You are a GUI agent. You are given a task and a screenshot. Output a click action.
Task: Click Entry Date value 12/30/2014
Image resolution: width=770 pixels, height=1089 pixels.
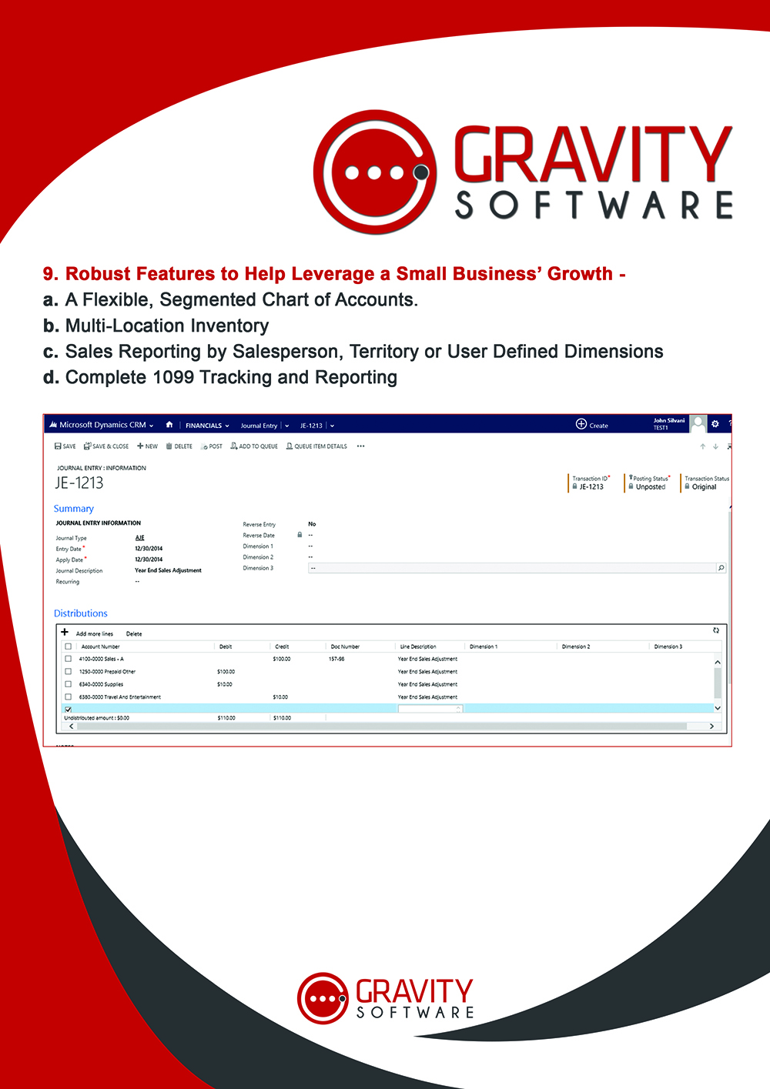tap(149, 549)
